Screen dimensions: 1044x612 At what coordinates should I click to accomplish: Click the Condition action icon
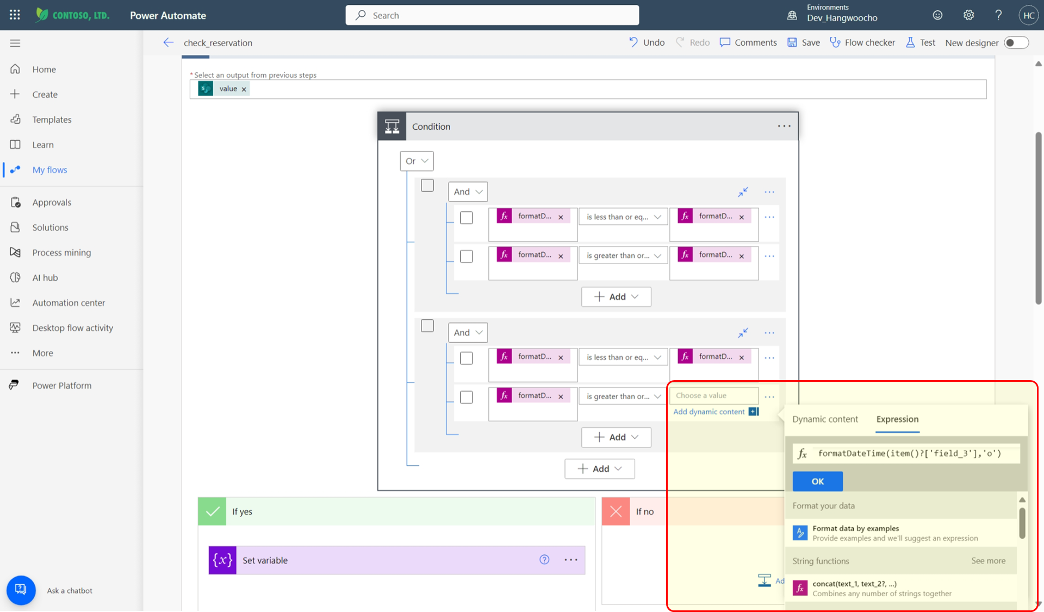coord(392,127)
